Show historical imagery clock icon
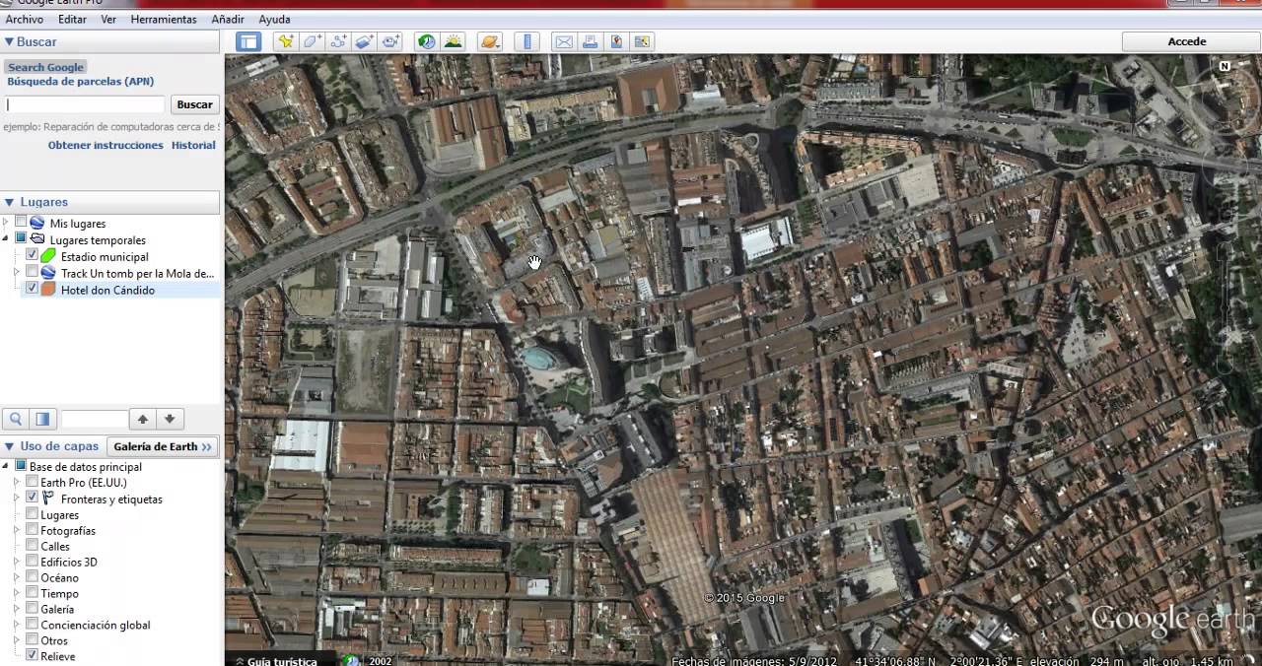The image size is (1262, 666). (427, 41)
